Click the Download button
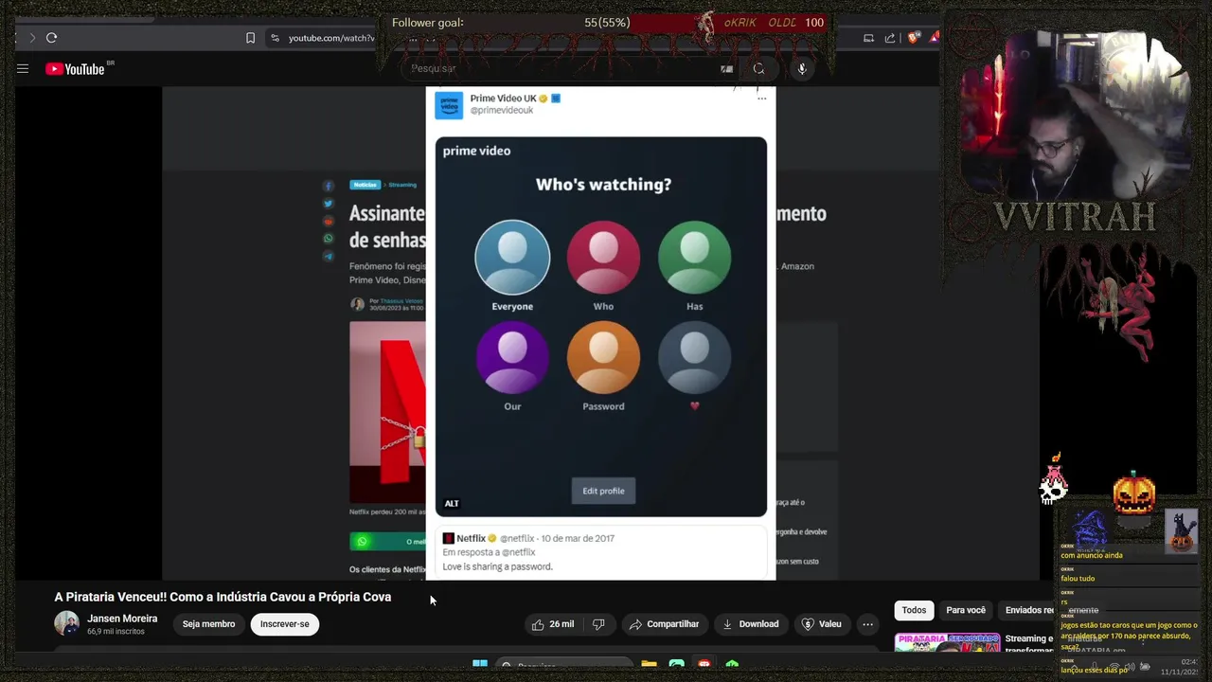Image resolution: width=1212 pixels, height=682 pixels. pos(750,624)
